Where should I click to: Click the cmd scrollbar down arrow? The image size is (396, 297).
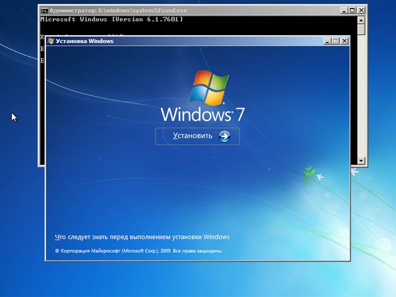[361, 161]
